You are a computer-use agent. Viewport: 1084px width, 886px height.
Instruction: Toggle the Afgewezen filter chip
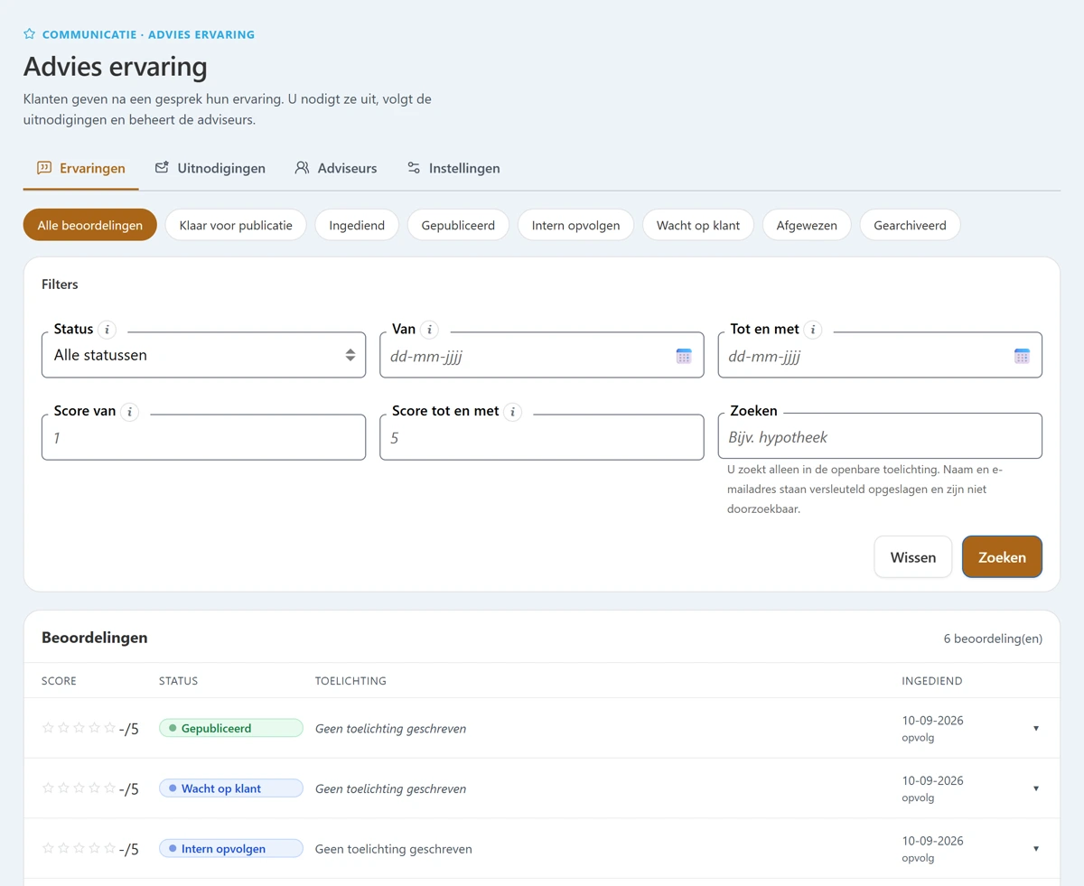point(807,225)
